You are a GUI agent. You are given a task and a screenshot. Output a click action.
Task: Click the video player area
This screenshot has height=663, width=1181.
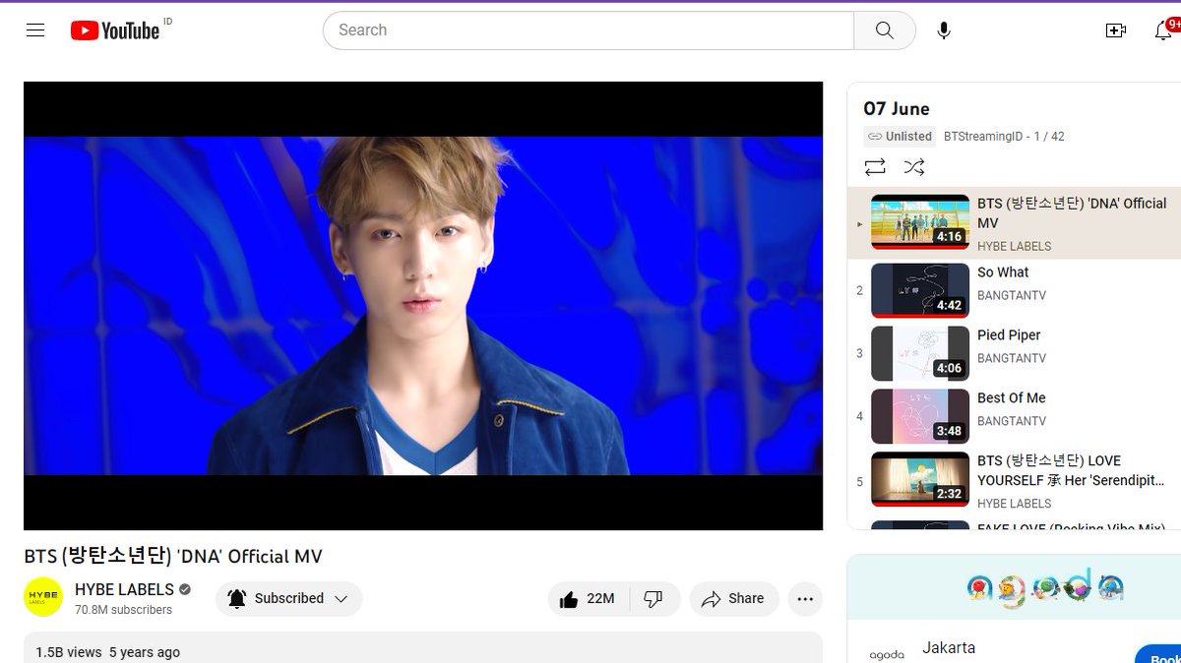[x=423, y=306]
